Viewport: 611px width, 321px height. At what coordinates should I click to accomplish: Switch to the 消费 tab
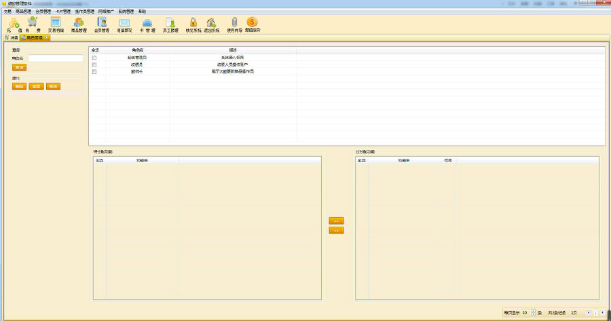pyautogui.click(x=12, y=37)
